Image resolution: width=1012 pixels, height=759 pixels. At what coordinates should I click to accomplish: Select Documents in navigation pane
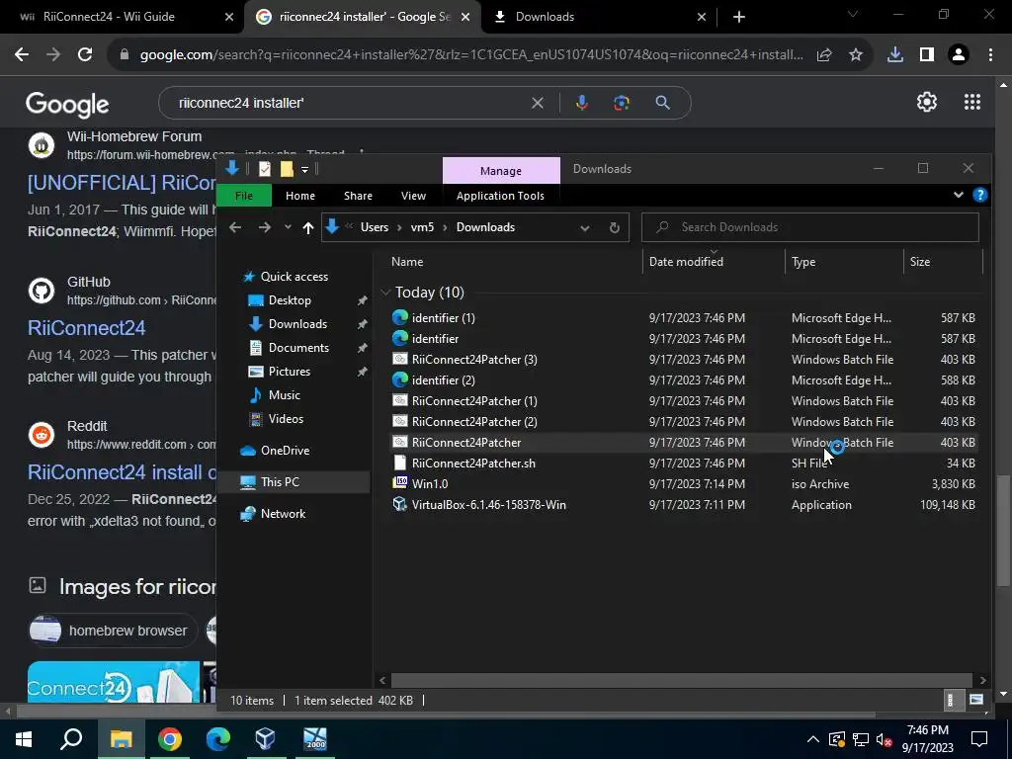pos(298,347)
